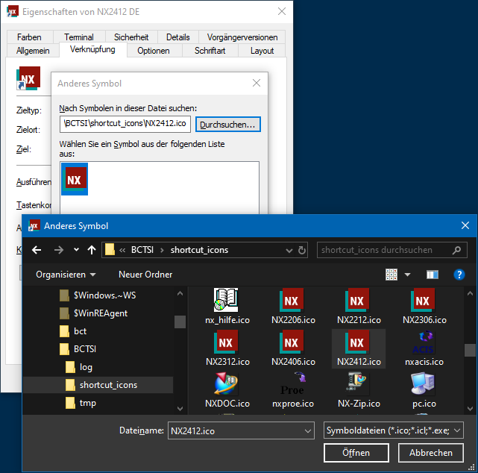Viewport: 478px width, 473px height.
Task: Go forward with the right arrow
Action: tap(58, 250)
